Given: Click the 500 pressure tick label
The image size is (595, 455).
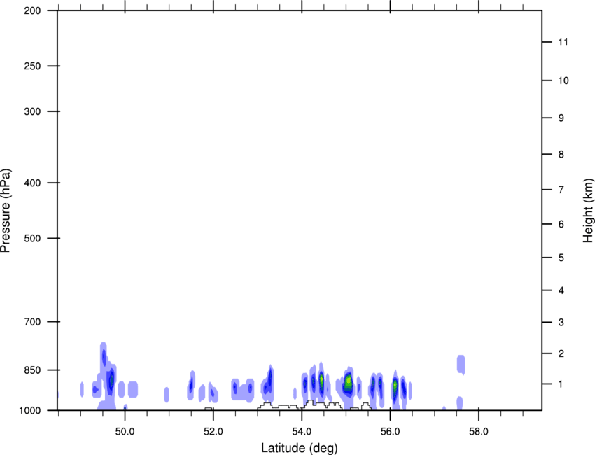Looking at the screenshot, I should pyautogui.click(x=32, y=238).
